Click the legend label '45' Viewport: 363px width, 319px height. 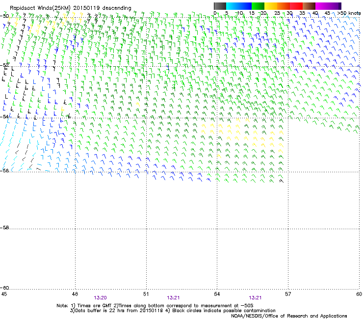tap(327, 13)
